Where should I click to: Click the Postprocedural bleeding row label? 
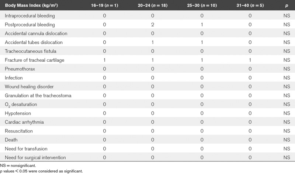click(30, 25)
